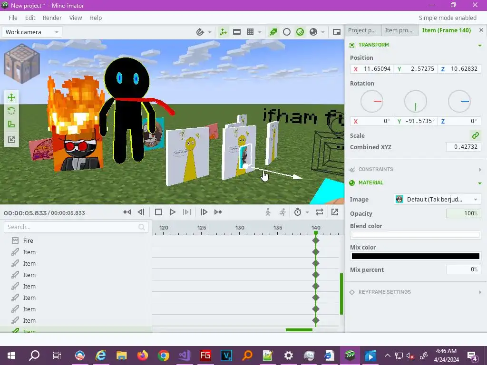Select the Fire row in timeline list

pos(76,240)
